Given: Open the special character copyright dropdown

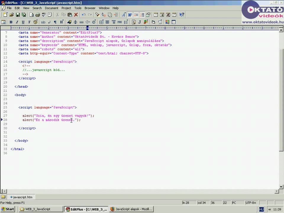Looking at the screenshot, I should (94, 22).
